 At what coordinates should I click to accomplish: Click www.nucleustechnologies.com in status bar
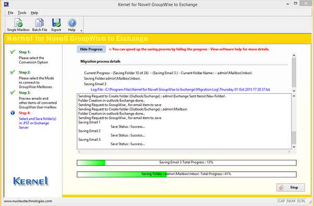[x=28, y=201]
